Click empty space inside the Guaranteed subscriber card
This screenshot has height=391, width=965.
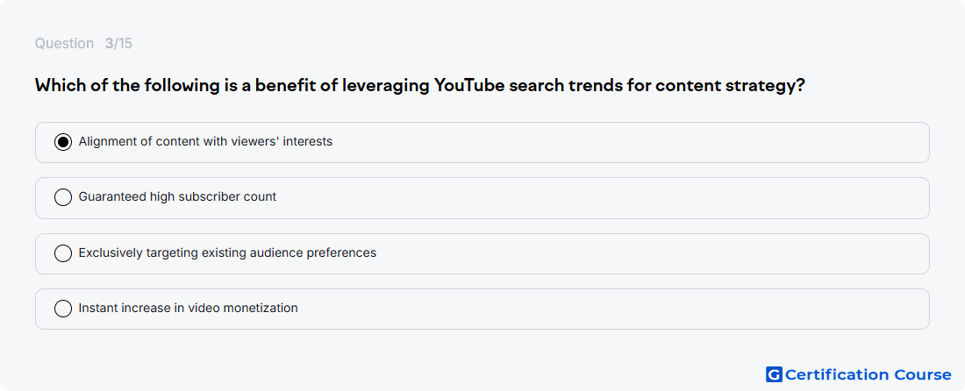click(616, 198)
